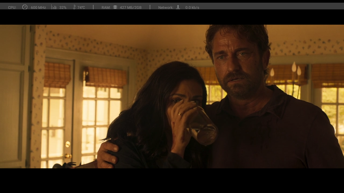344x193 pixels.
Task: Select the "74°C" temperature value
Action: (x=81, y=8)
